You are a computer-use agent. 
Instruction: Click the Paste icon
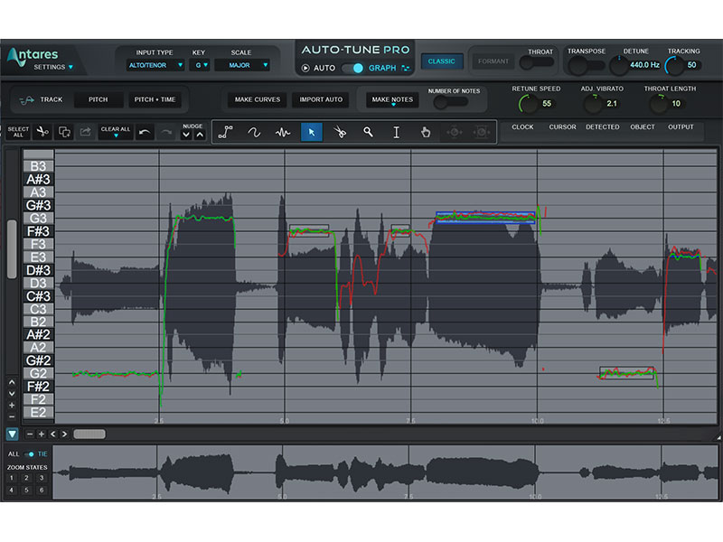(x=85, y=132)
